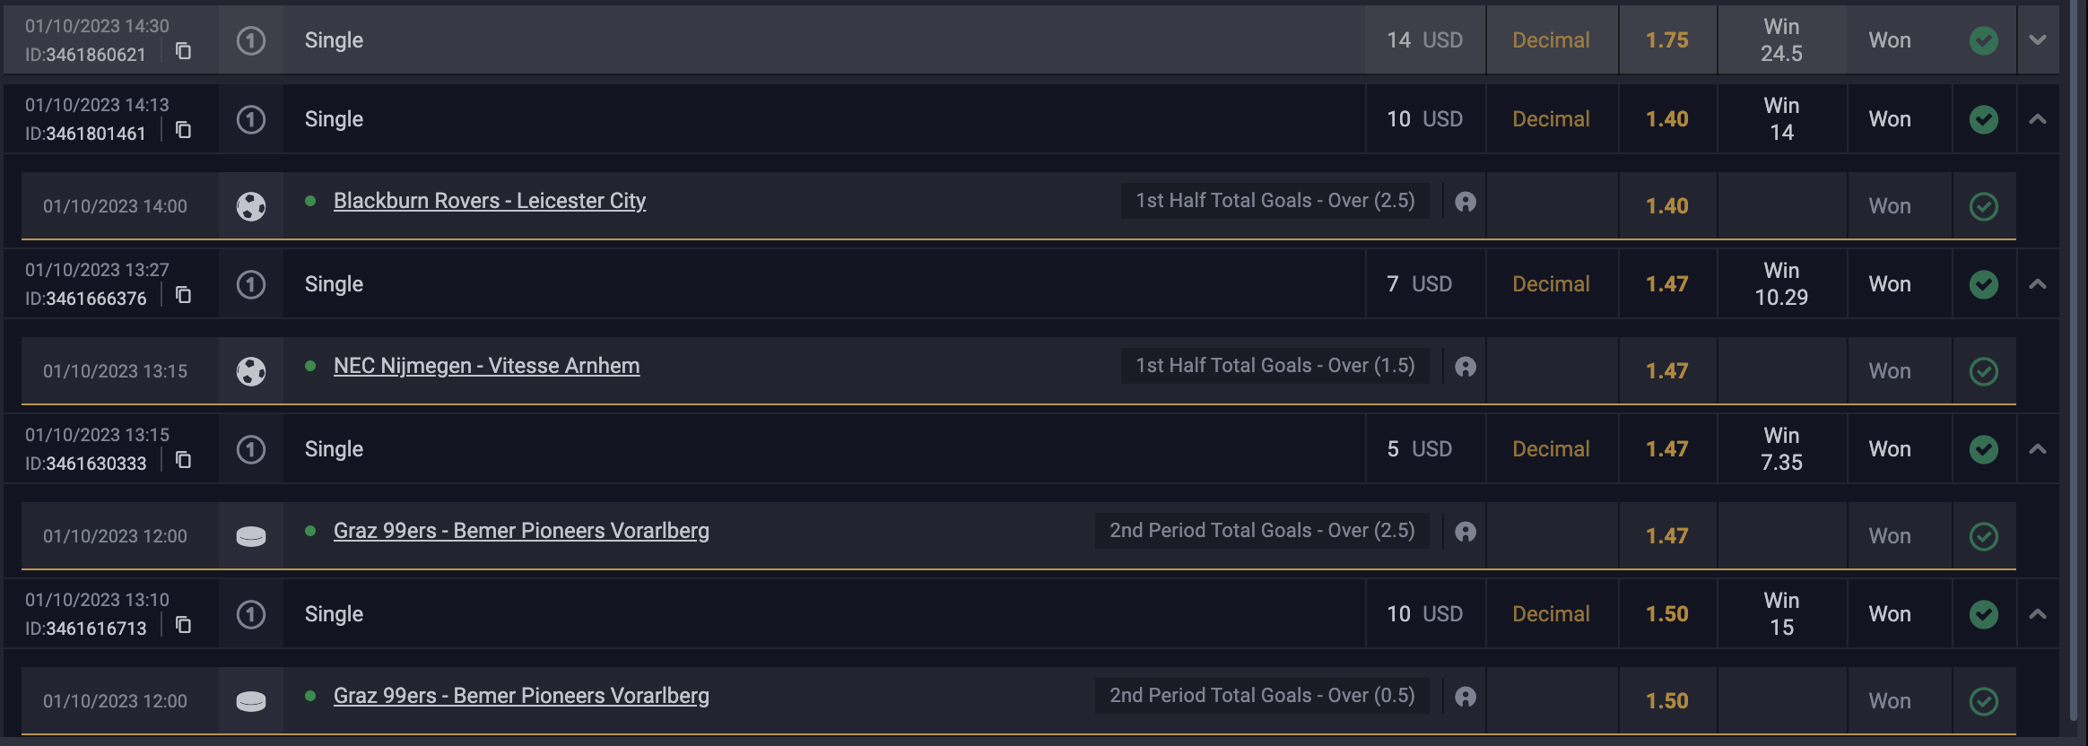Click green Won checkmark for 14 USD bet
The width and height of the screenshot is (2088, 746).
[x=1984, y=40]
